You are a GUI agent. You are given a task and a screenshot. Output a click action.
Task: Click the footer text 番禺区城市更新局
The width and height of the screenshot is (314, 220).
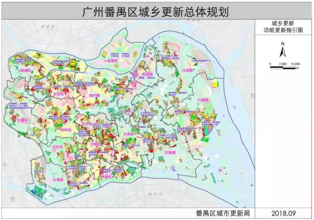click(223, 213)
